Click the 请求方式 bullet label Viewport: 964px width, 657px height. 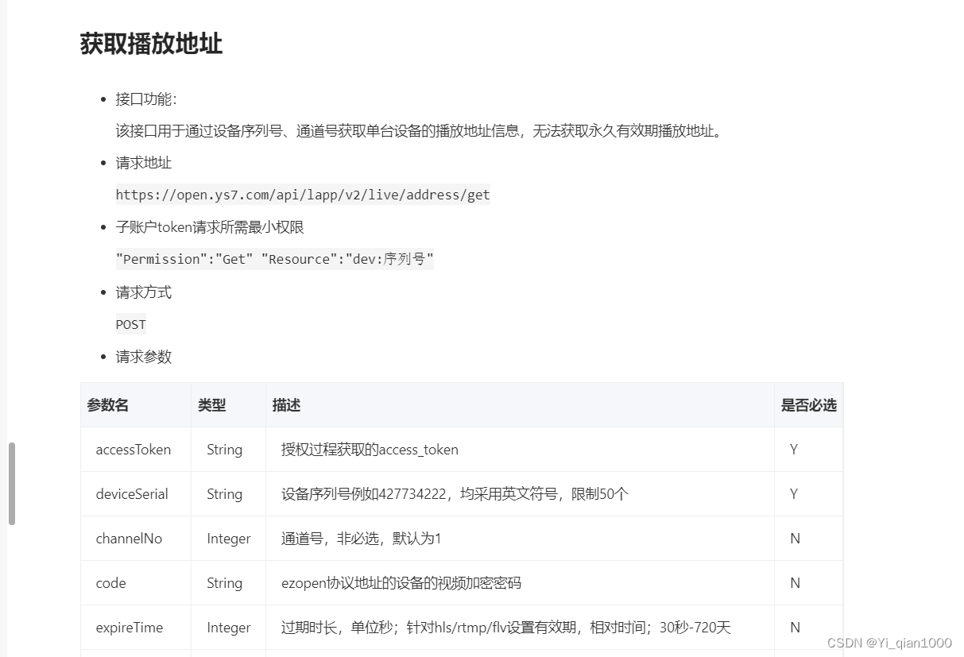pos(144,292)
